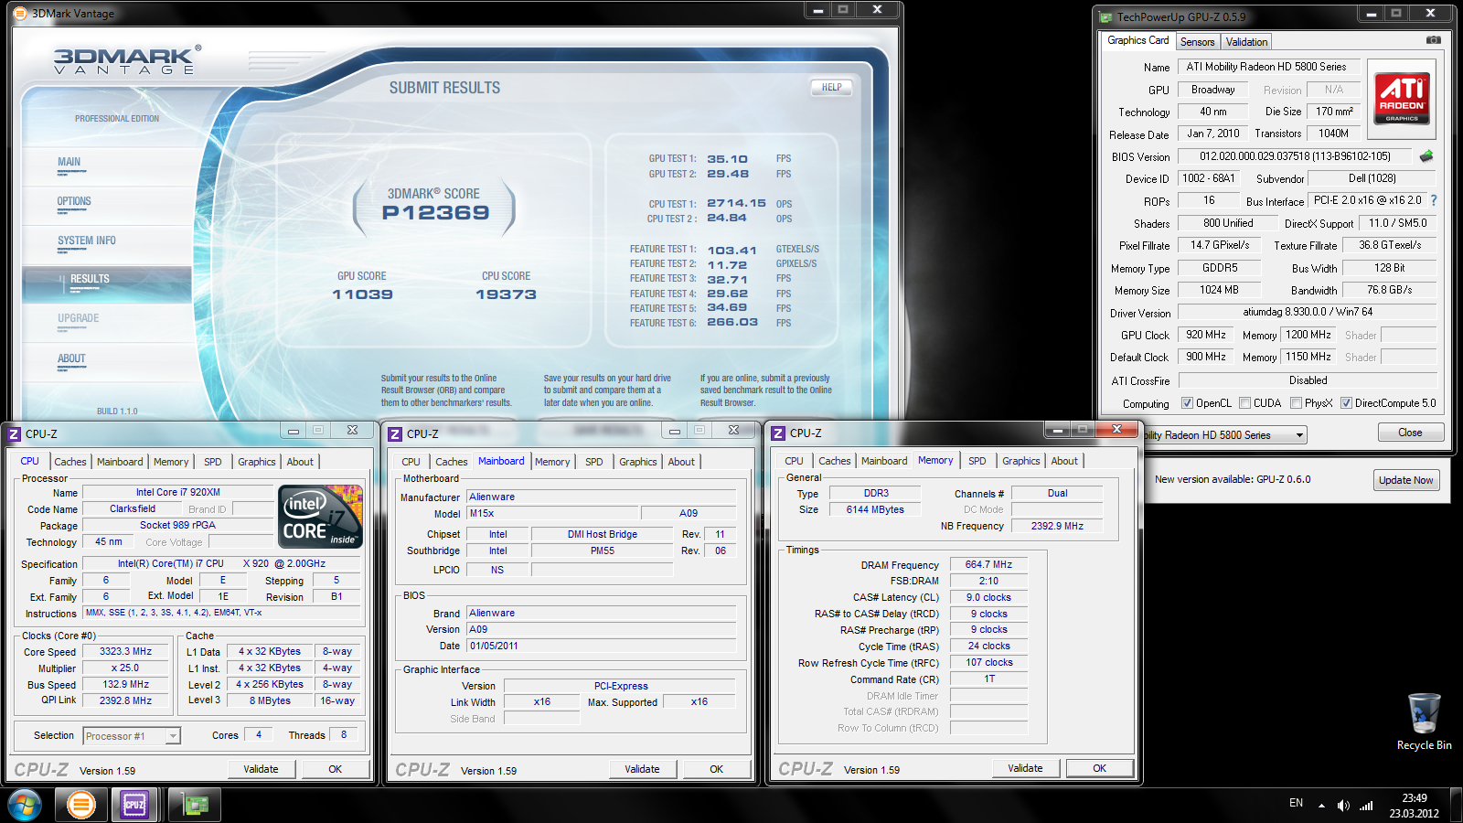Click OK in Mainboard CPU-Z window

(x=716, y=769)
